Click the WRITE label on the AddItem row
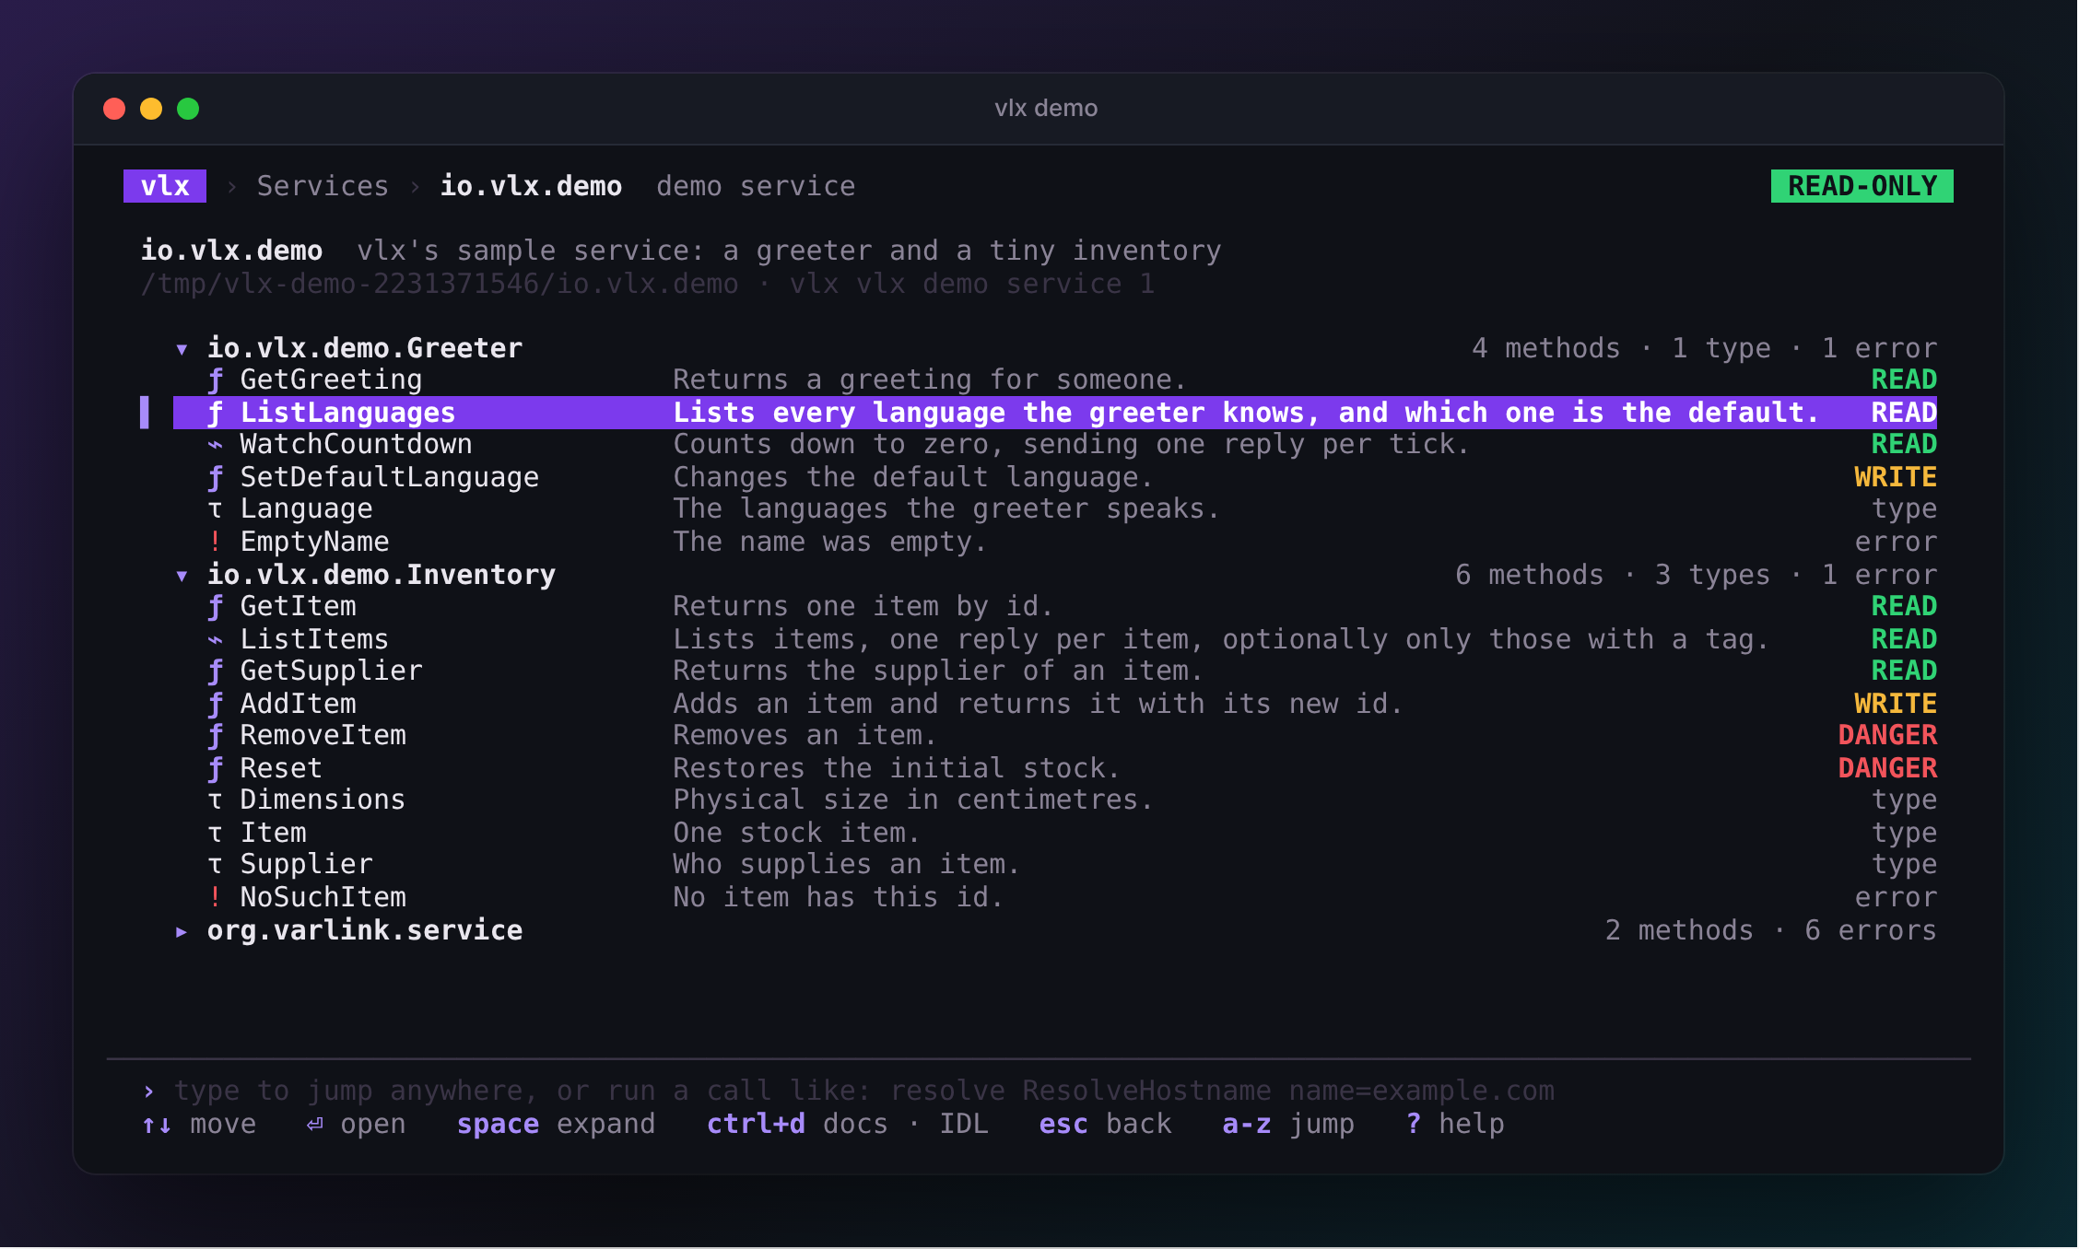This screenshot has height=1249, width=2079. pos(1895,704)
